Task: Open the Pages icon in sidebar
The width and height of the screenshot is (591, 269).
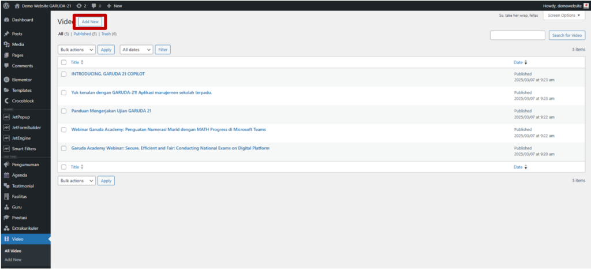Action: [6, 55]
